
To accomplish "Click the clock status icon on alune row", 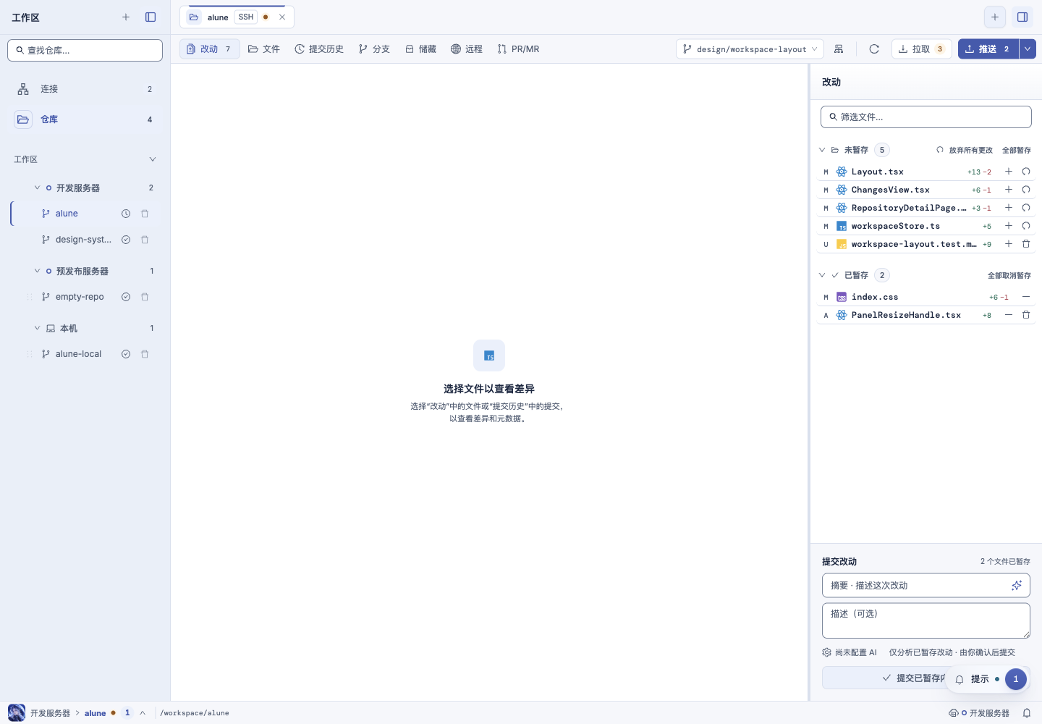I will (126, 214).
